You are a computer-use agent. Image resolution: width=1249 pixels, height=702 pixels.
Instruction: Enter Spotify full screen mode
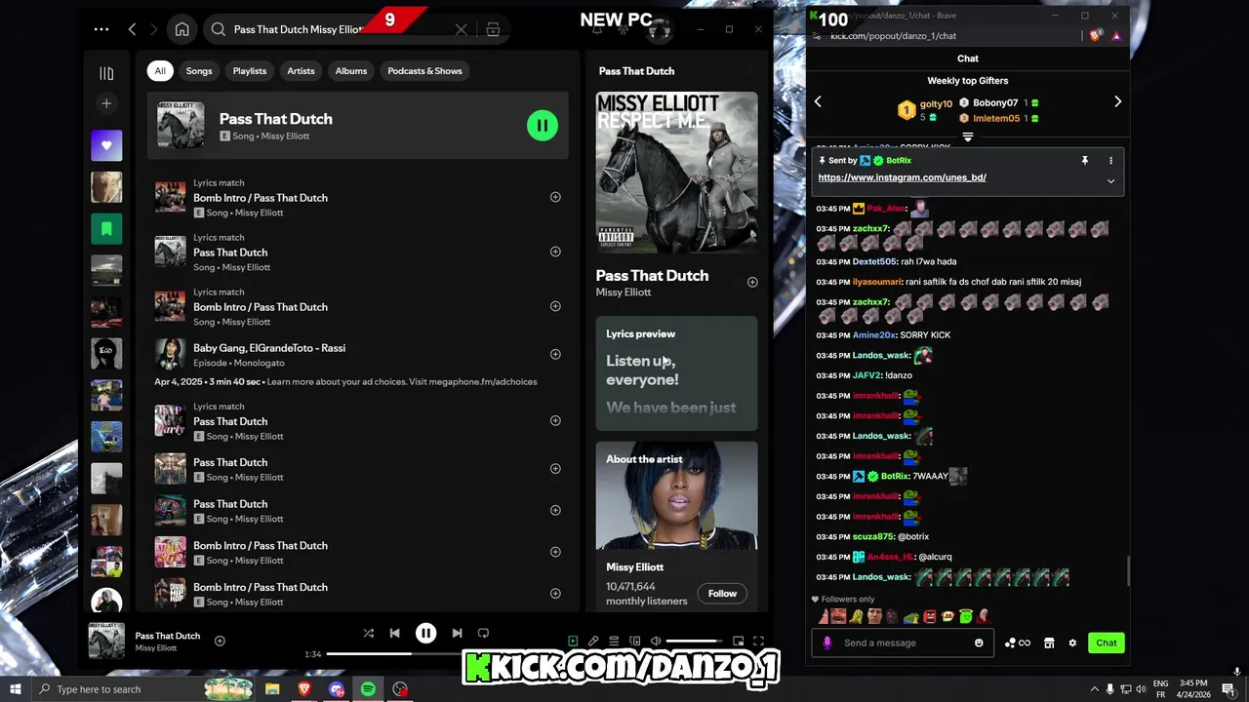(758, 642)
